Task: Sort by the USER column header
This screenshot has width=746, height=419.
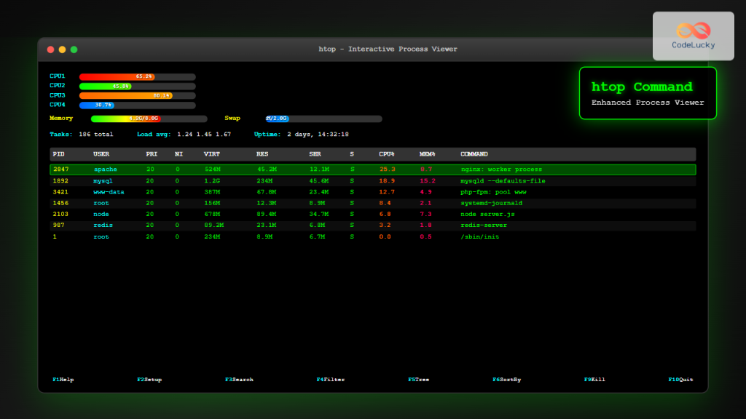Action: [x=101, y=154]
